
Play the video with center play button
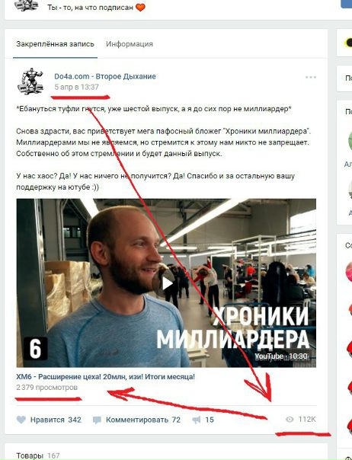pos(166,283)
